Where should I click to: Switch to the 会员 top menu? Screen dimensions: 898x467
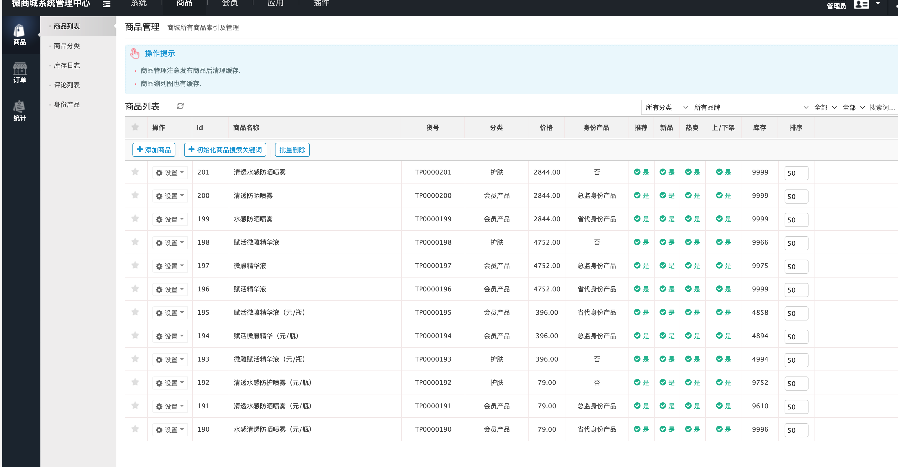click(x=230, y=4)
